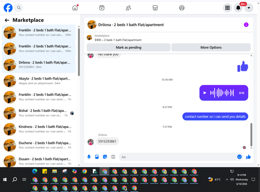The image size is (260, 192).
Task: Click the voice message waveform
Action: pyautogui.click(x=222, y=93)
